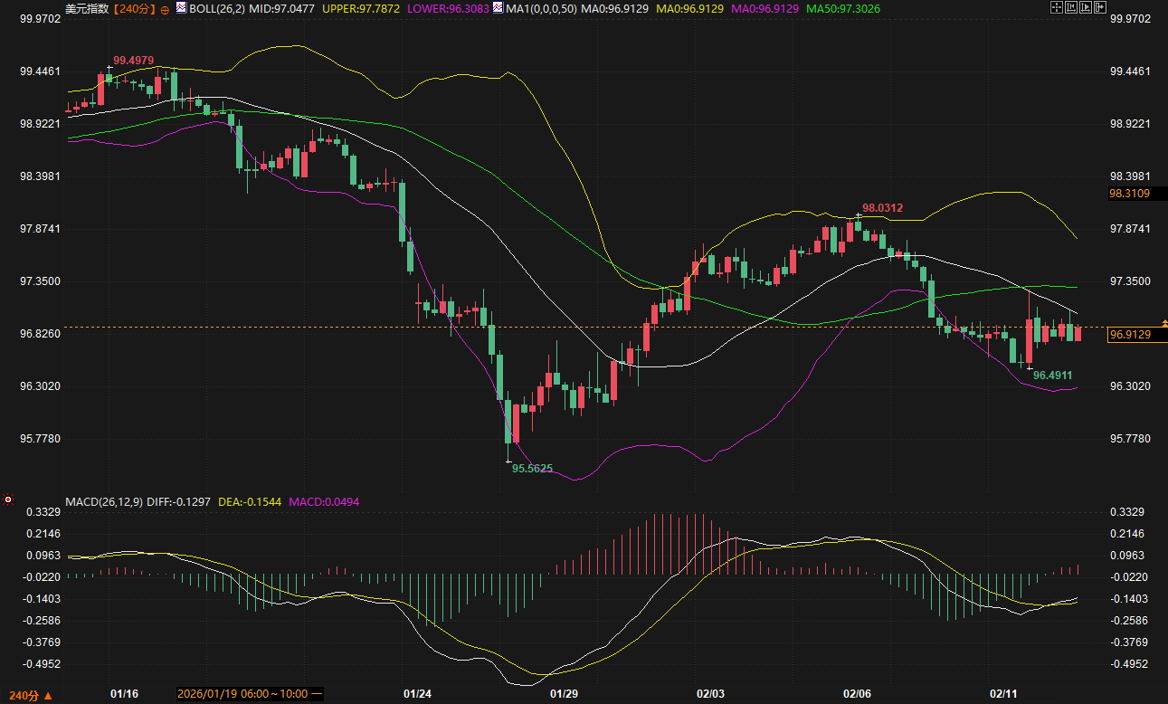Image resolution: width=1168 pixels, height=704 pixels.
Task: Click the jump-to-start chart range icon
Action: click(1070, 7)
